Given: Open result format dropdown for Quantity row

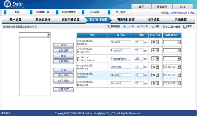Looking at the screenshot, I should (172, 75).
